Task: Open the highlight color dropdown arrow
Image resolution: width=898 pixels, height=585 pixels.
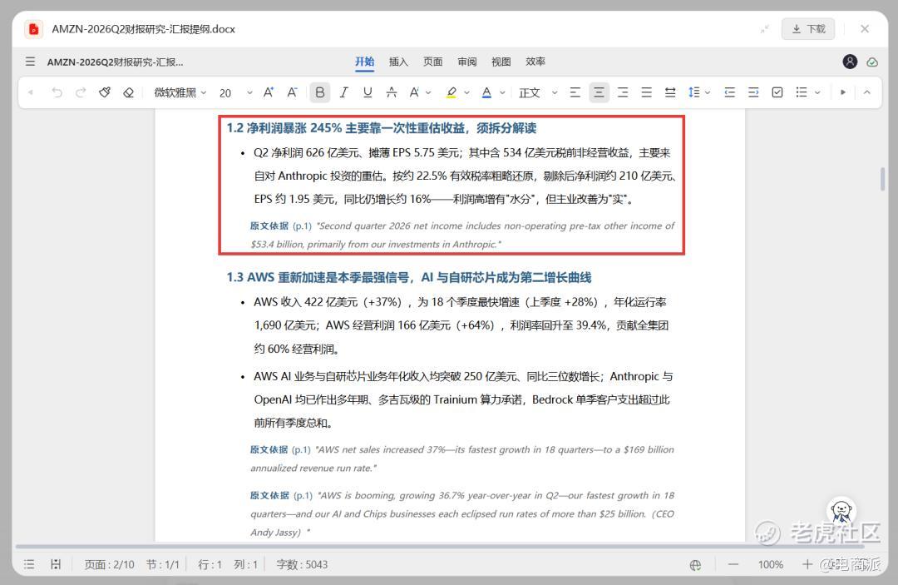Action: point(466,93)
